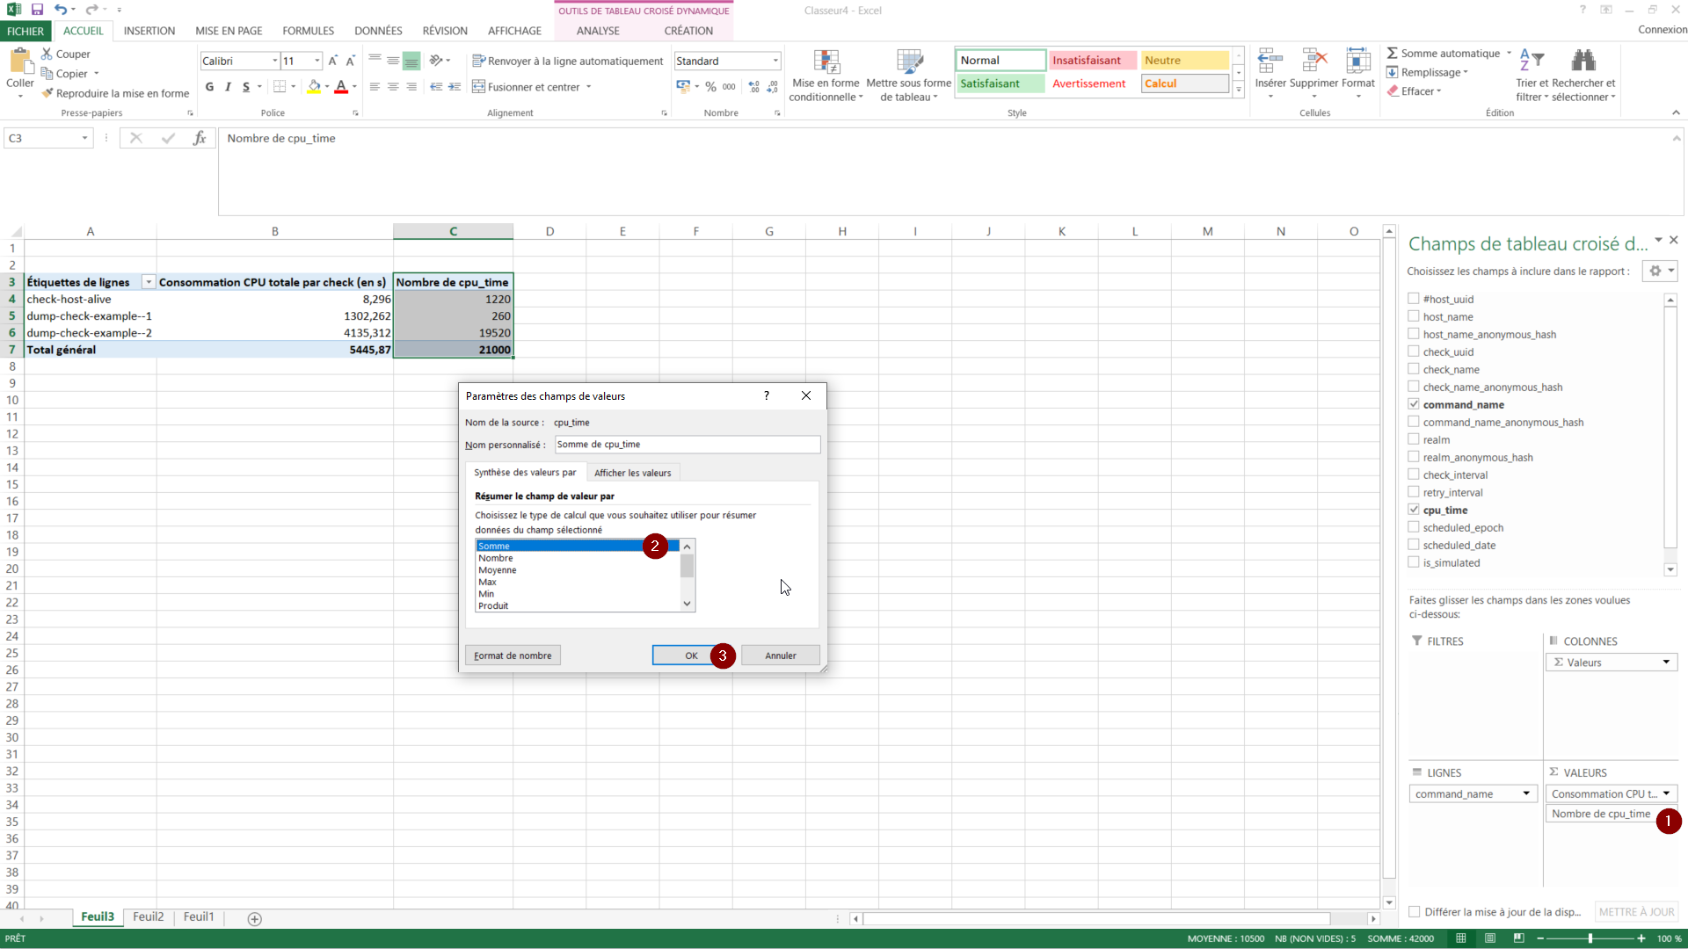This screenshot has width=1688, height=949.
Task: Switch to Afficher les valeurs tab
Action: [632, 473]
